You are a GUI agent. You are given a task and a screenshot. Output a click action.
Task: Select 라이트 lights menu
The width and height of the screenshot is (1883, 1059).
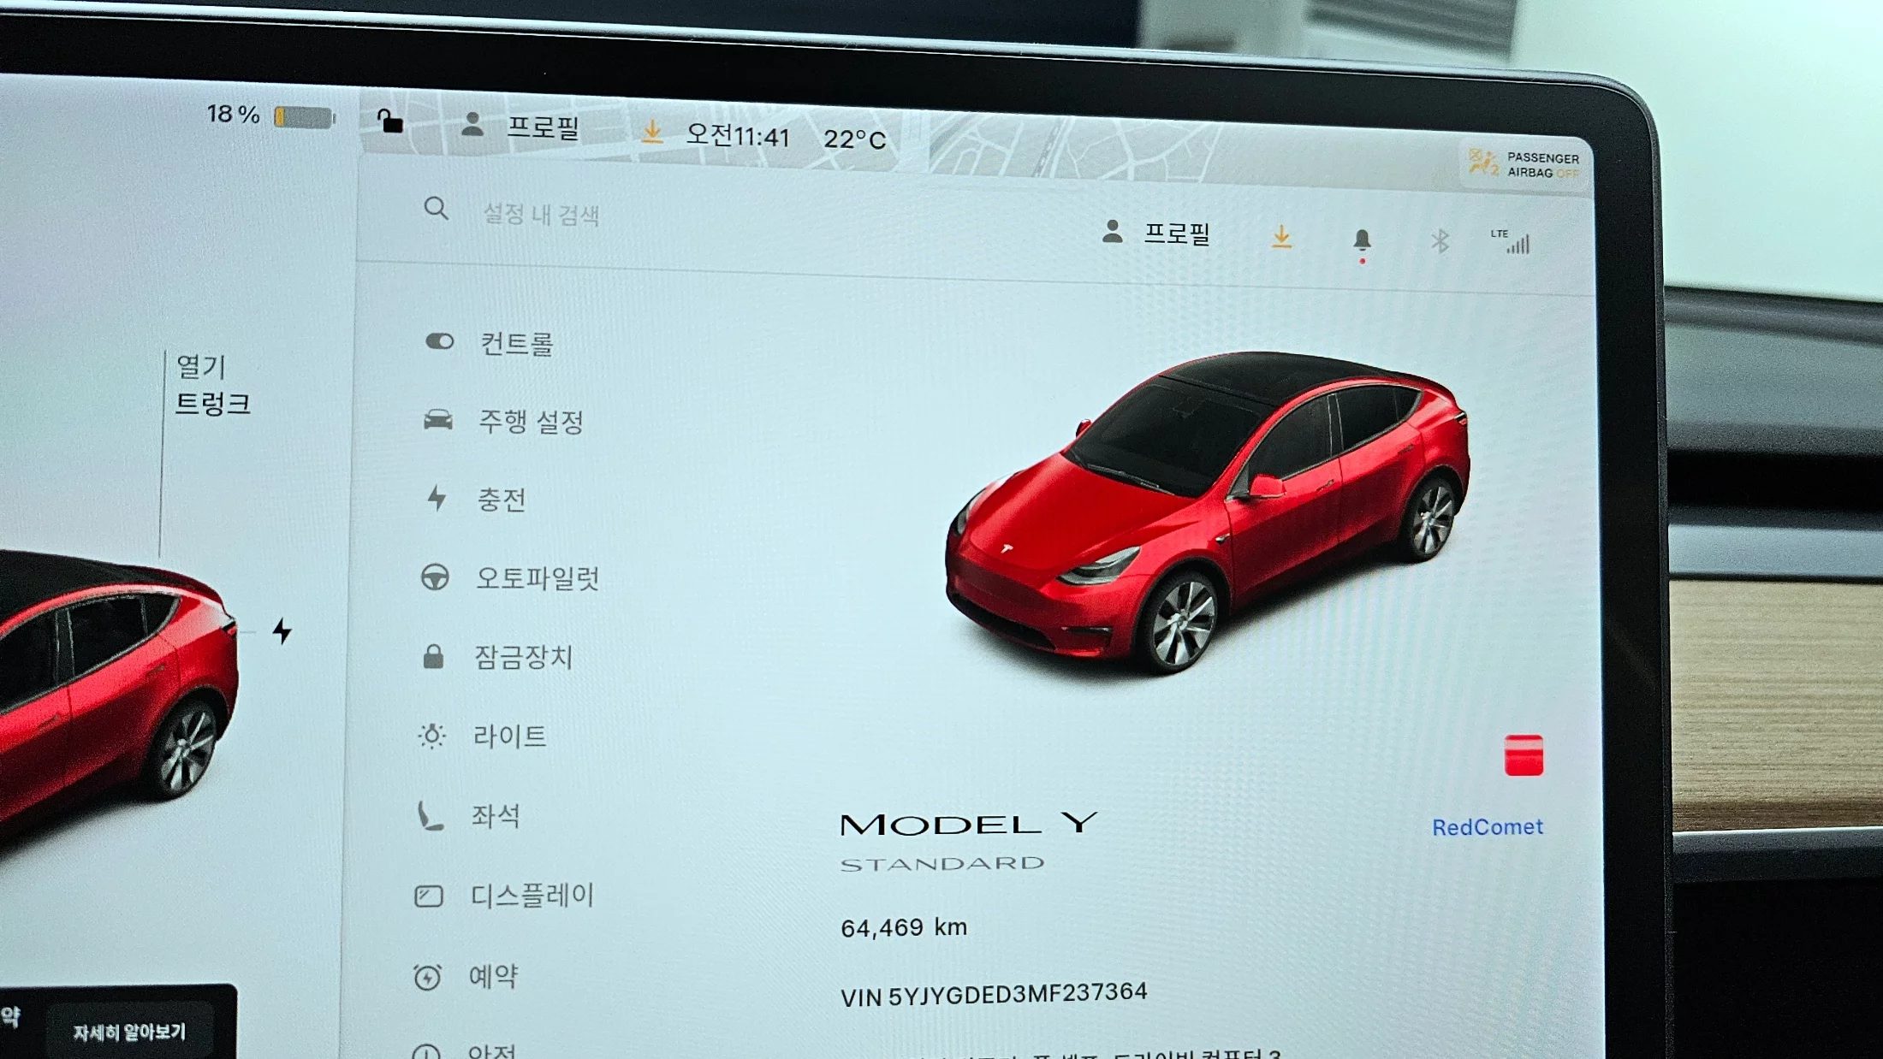[x=509, y=737]
